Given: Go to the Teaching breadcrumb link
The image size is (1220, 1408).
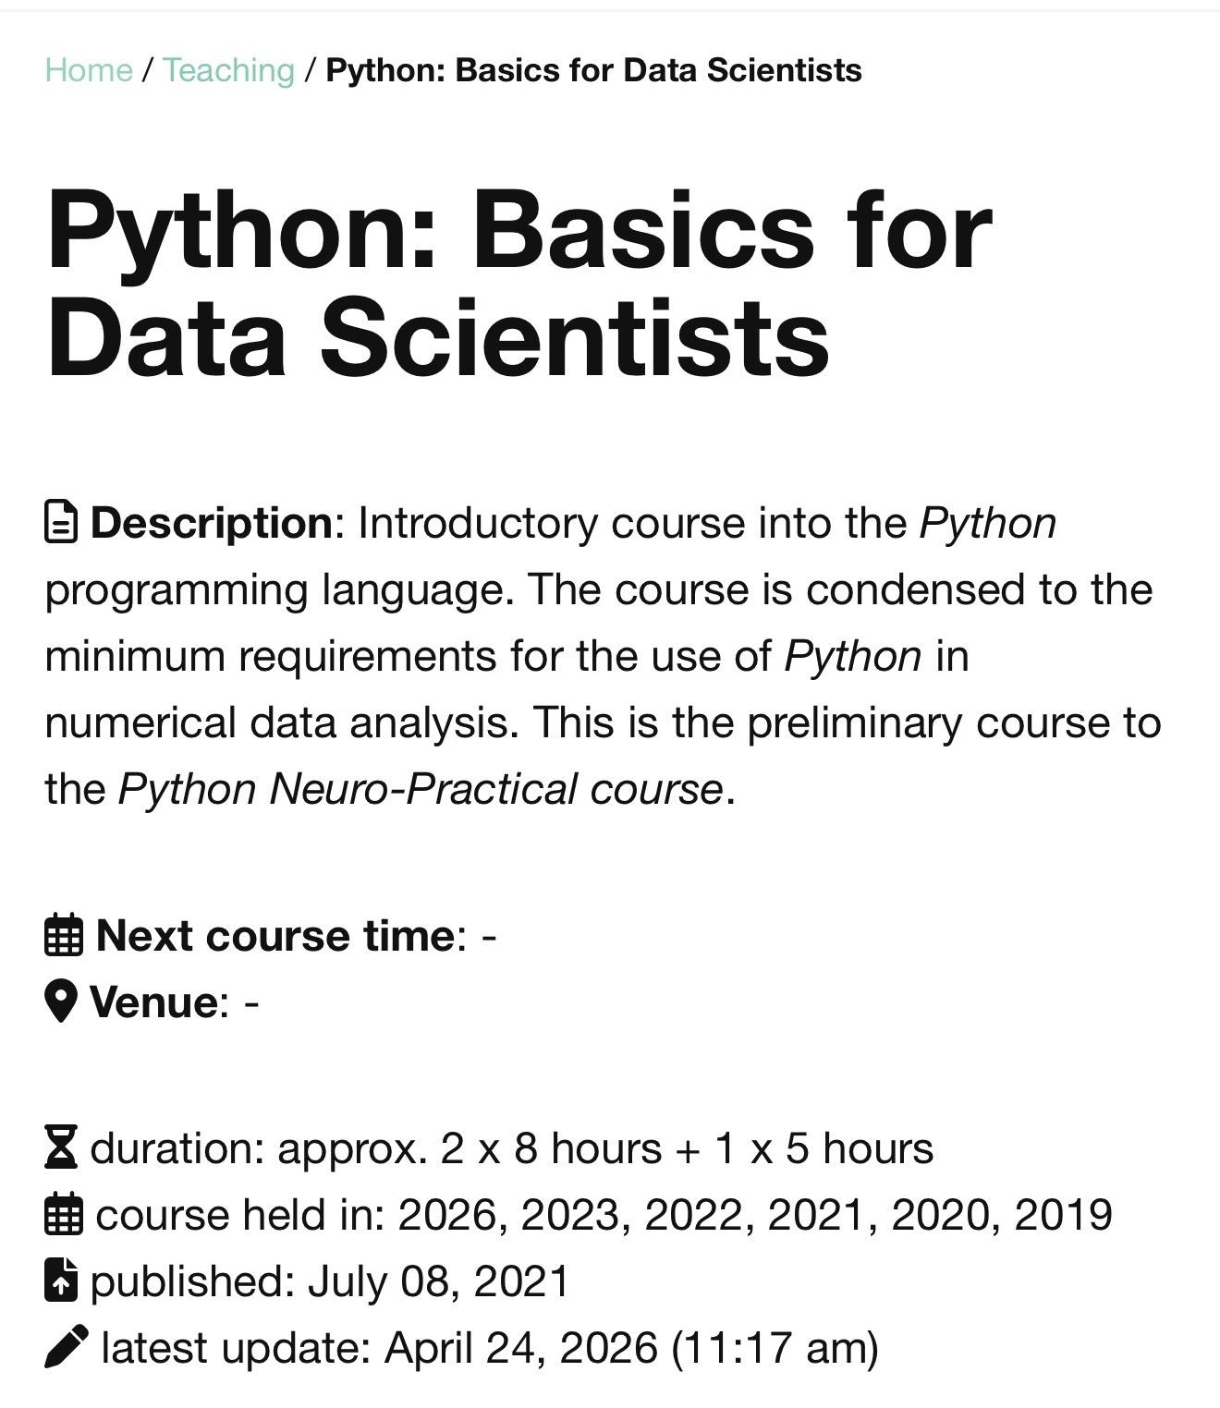Looking at the screenshot, I should point(228,70).
